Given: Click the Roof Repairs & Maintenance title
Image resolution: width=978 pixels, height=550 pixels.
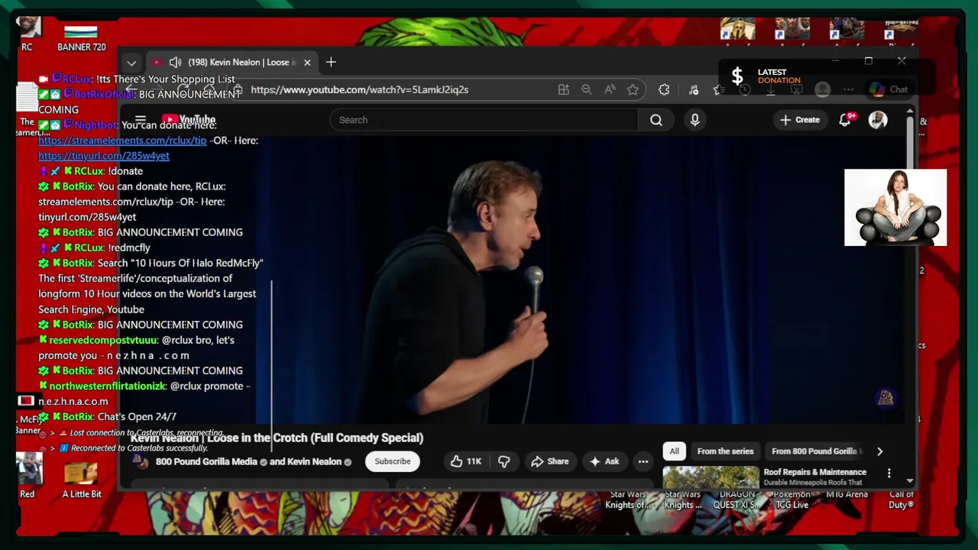Looking at the screenshot, I should point(814,472).
